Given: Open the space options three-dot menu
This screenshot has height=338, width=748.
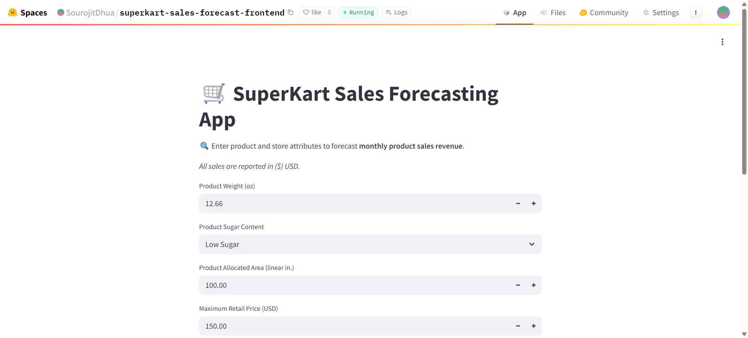Looking at the screenshot, I should (696, 12).
